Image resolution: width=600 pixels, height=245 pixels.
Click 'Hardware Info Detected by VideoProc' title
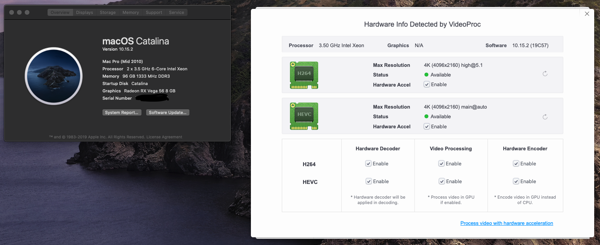(423, 24)
